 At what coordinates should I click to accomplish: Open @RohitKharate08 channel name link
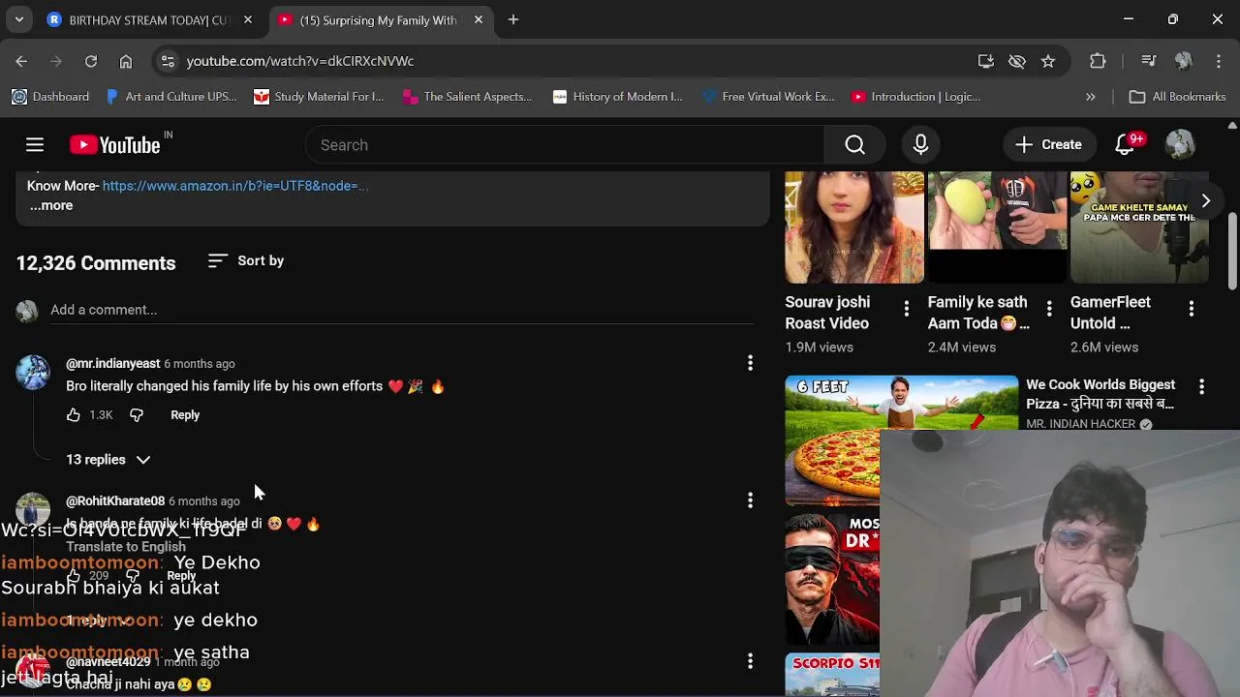pyautogui.click(x=115, y=501)
